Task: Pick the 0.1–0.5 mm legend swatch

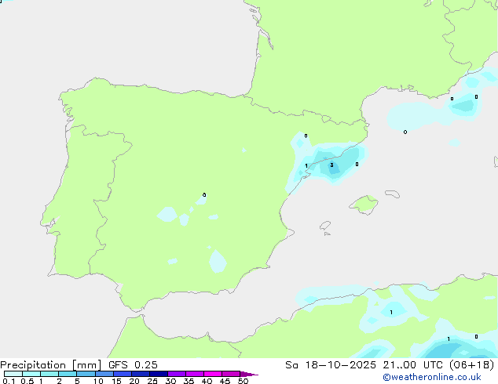Action: [13, 374]
